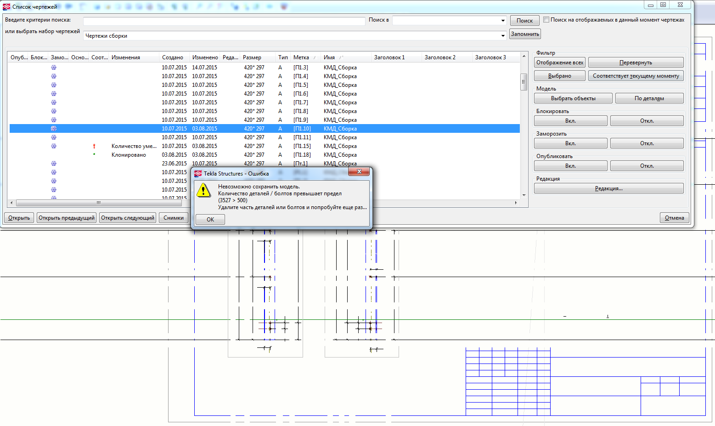This screenshot has height=426, width=715.
Task: Click the red exclamation mark in row [П1.15]
Action: (94, 146)
